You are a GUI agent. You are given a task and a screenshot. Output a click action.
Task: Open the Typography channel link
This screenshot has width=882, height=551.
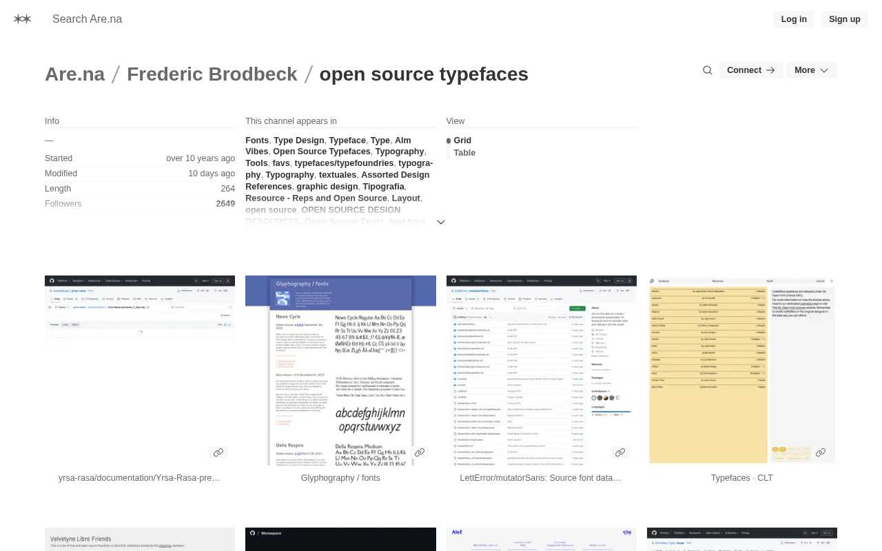(400, 152)
